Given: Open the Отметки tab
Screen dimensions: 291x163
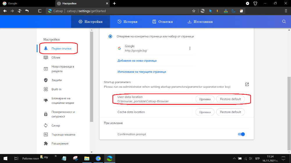Looking at the screenshot, I should click(x=163, y=22).
